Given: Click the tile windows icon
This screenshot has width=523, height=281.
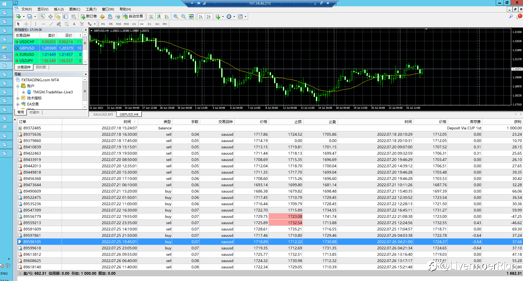Looking at the screenshot, I should coord(191,16).
